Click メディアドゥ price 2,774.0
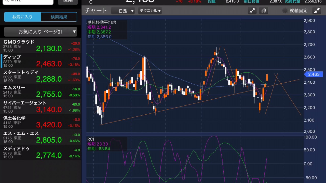The width and height of the screenshot is (326, 183). (49, 155)
